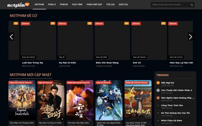
Task: Advance carousel with the right arrow
Action: [x=190, y=37]
